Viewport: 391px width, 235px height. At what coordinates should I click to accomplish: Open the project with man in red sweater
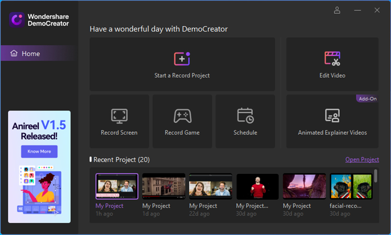click(257, 186)
